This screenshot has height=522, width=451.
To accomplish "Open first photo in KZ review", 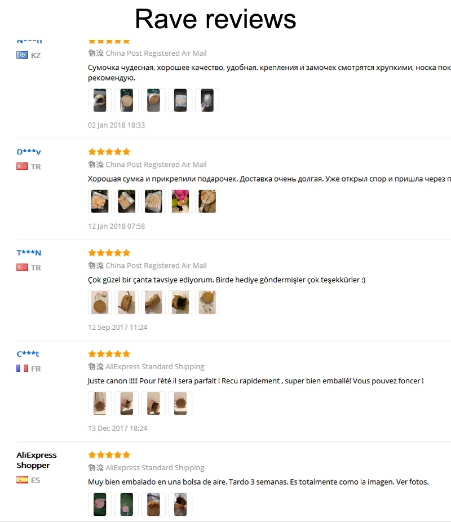I will tap(100, 100).
